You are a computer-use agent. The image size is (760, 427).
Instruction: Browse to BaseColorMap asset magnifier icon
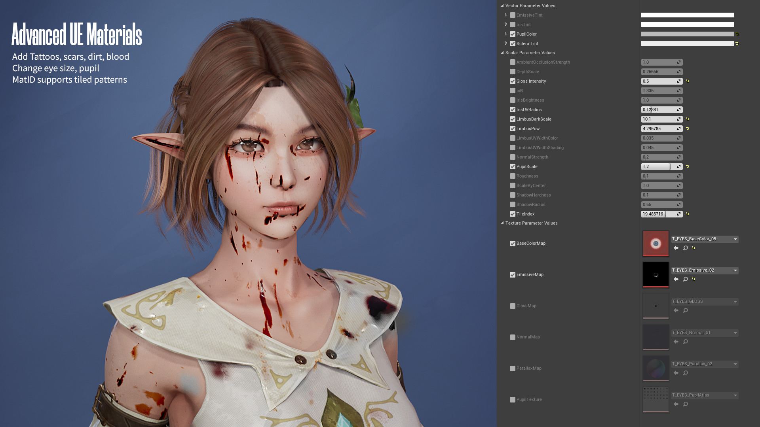[x=685, y=248]
